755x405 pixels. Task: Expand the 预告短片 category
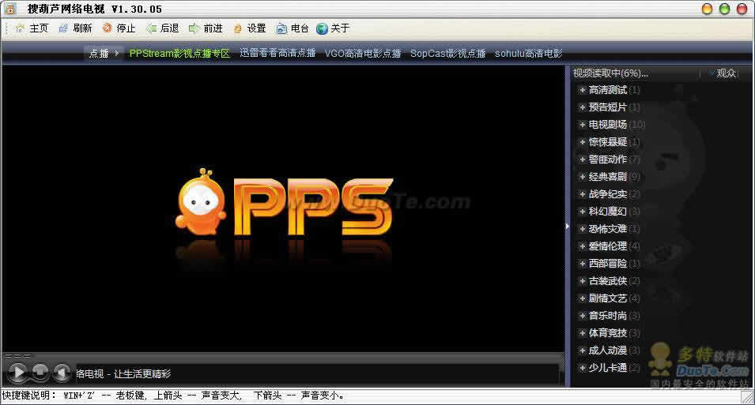tap(582, 107)
